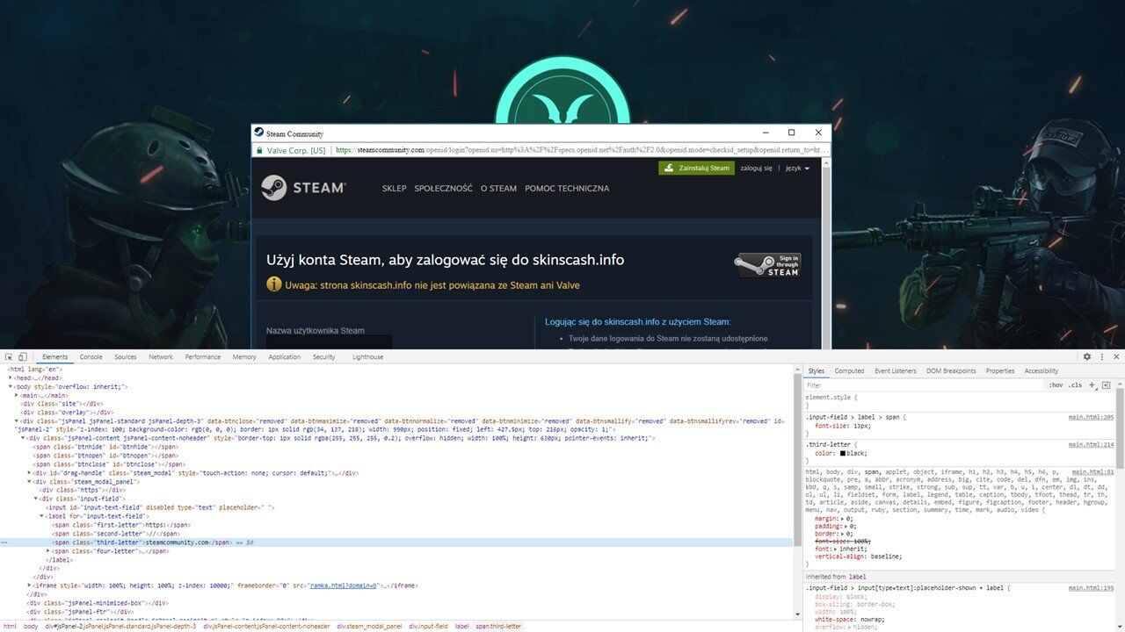
Task: Open the main.html:214 source link
Action: [x=1091, y=445]
